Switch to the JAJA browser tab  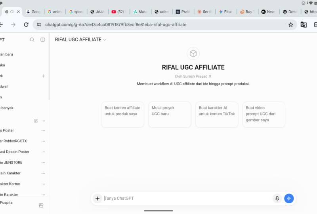click(97, 12)
